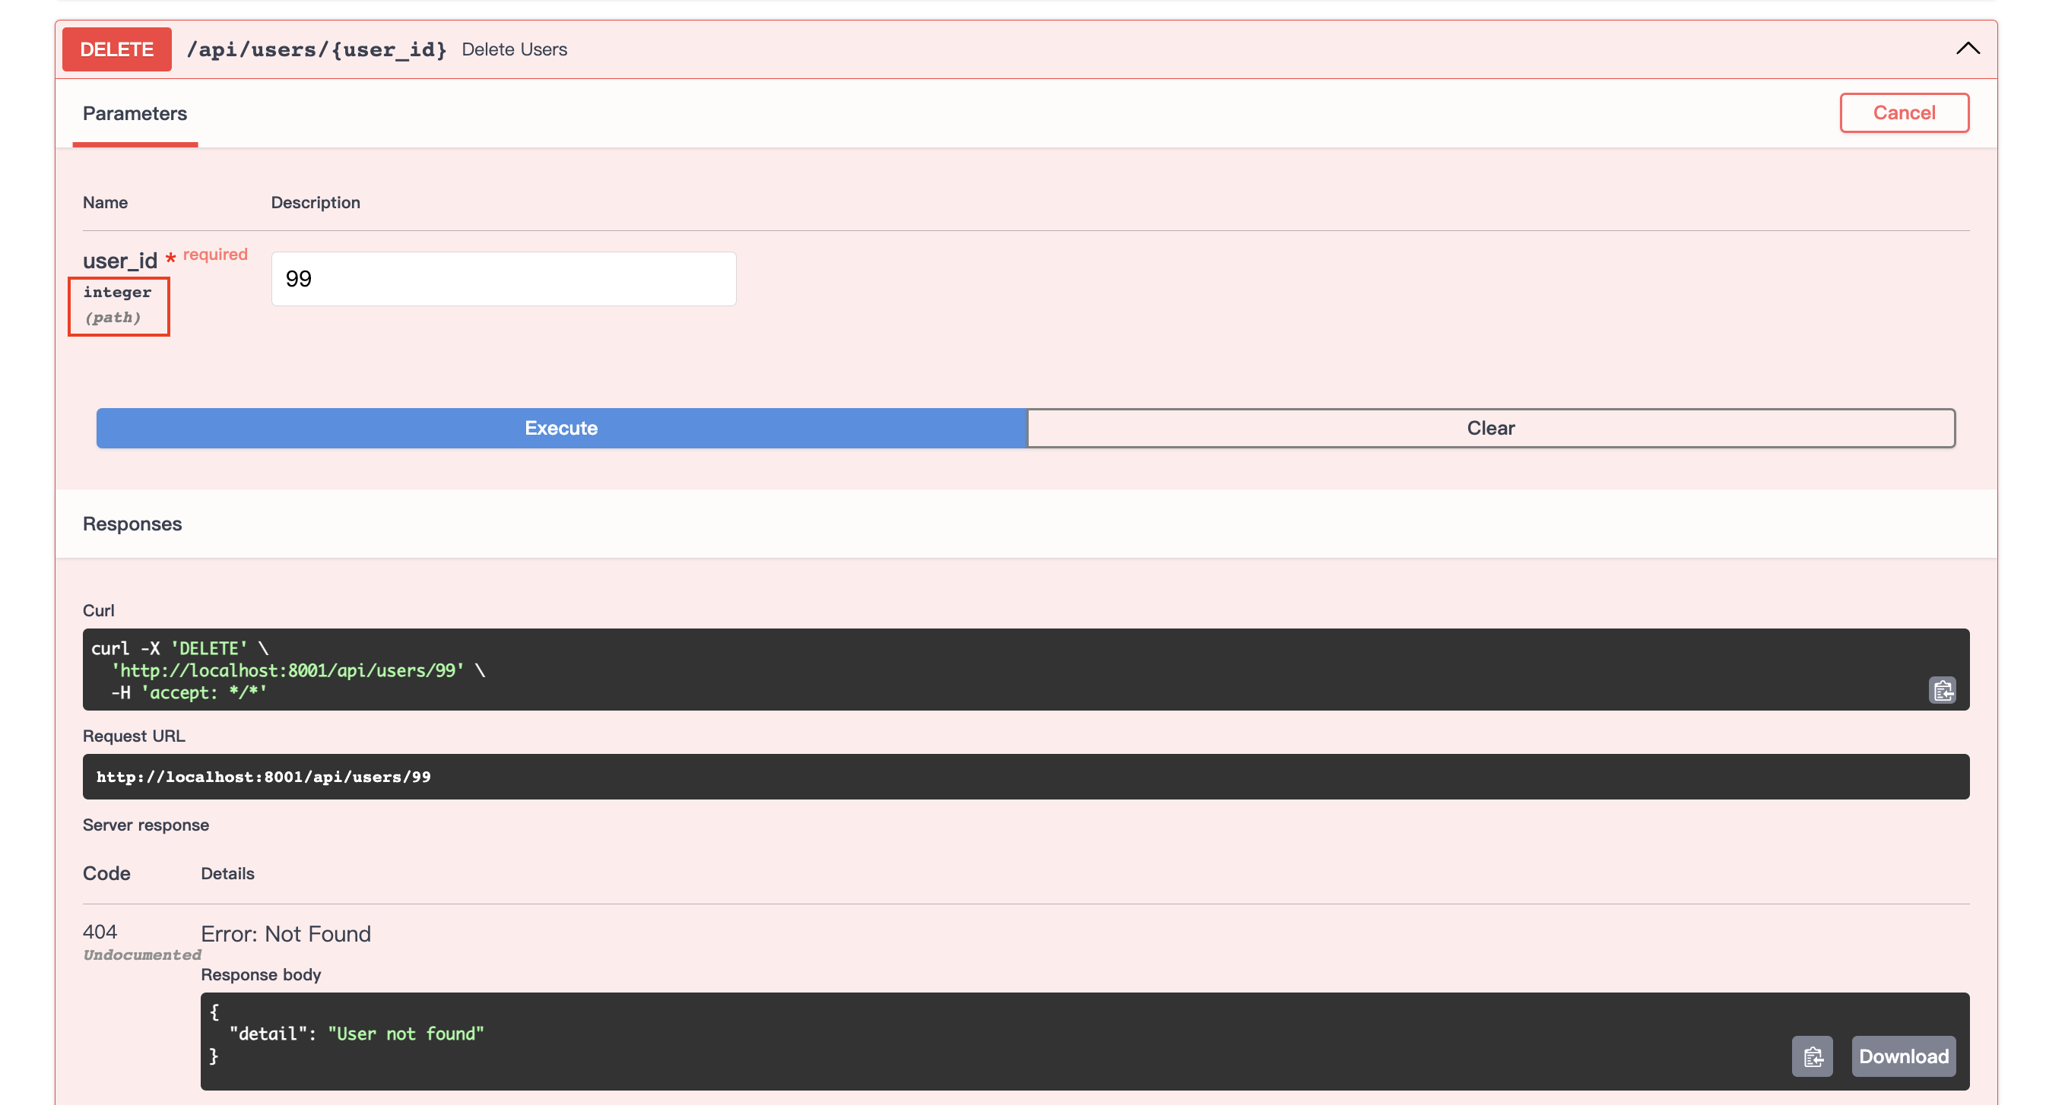Click the user_id parameter name
Screen dimensions: 2065x1105
[120, 261]
